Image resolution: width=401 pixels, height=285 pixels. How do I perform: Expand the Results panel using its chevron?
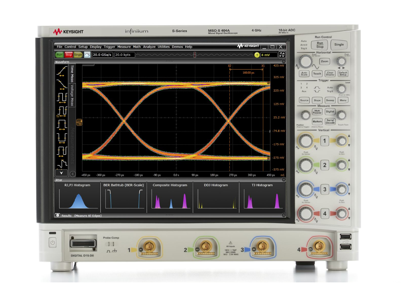point(284,215)
